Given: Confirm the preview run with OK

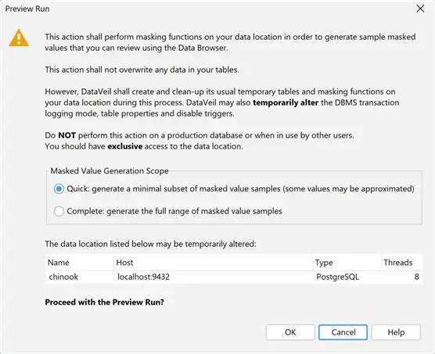Looking at the screenshot, I should point(290,332).
